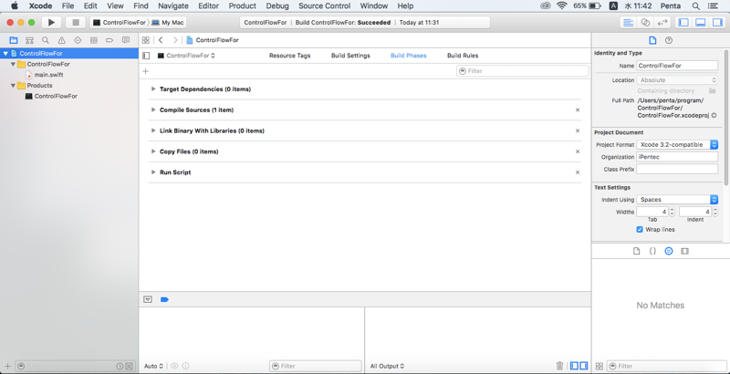
Task: Expand Run Script phase
Action: click(x=153, y=172)
